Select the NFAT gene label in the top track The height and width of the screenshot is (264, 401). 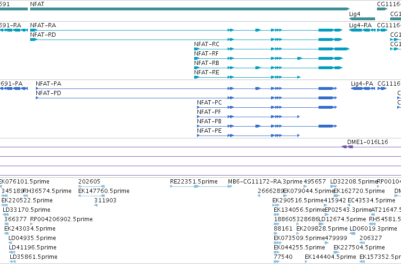click(37, 4)
